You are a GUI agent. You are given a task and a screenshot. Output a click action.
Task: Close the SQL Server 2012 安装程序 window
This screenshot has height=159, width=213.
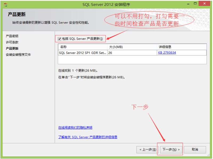204,3
